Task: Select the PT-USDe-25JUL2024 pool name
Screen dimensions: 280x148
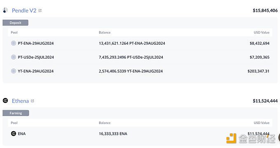Action: 36,57
